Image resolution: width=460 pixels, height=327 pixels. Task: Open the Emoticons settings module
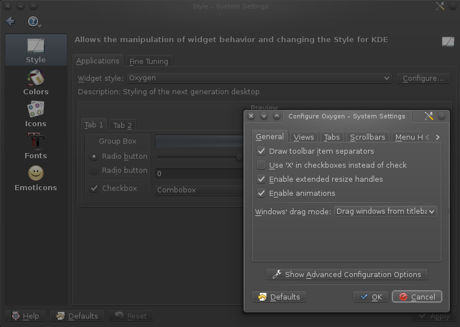(x=35, y=178)
